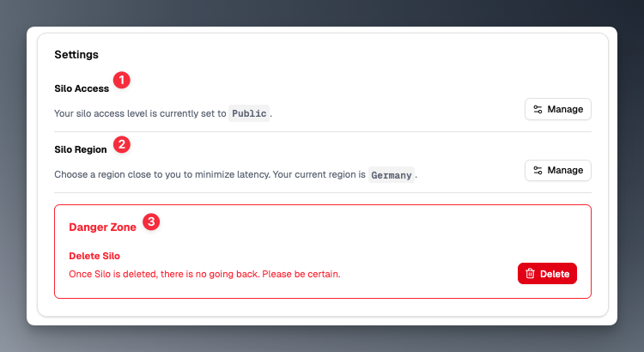Click the red number 1 badge
The image size is (644, 352).
click(x=122, y=81)
